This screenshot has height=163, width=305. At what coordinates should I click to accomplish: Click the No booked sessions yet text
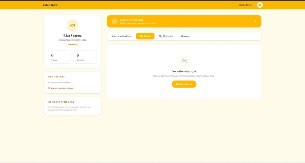[69, 108]
